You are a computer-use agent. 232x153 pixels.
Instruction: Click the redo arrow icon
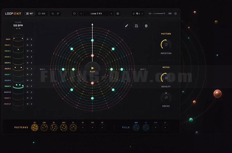[x=58, y=14]
